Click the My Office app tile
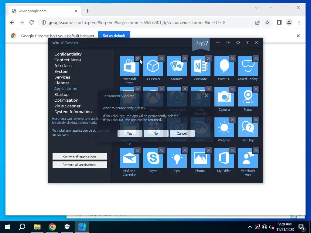The image size is (311, 233). click(x=224, y=158)
